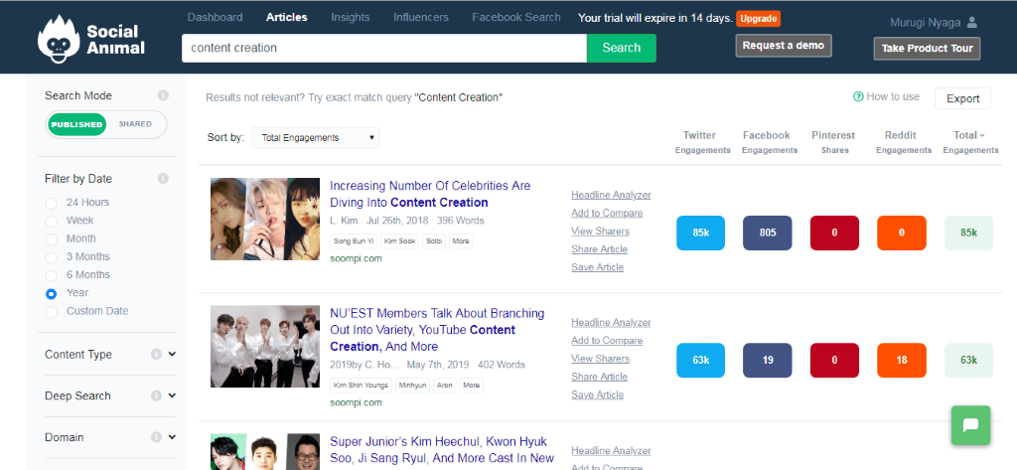This screenshot has height=470, width=1017.
Task: Click the Export button
Action: pyautogui.click(x=962, y=98)
